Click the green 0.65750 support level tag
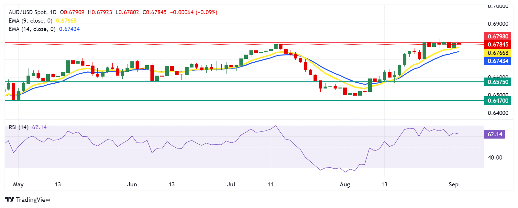Viewport: 518px width, 208px height. [x=498, y=82]
